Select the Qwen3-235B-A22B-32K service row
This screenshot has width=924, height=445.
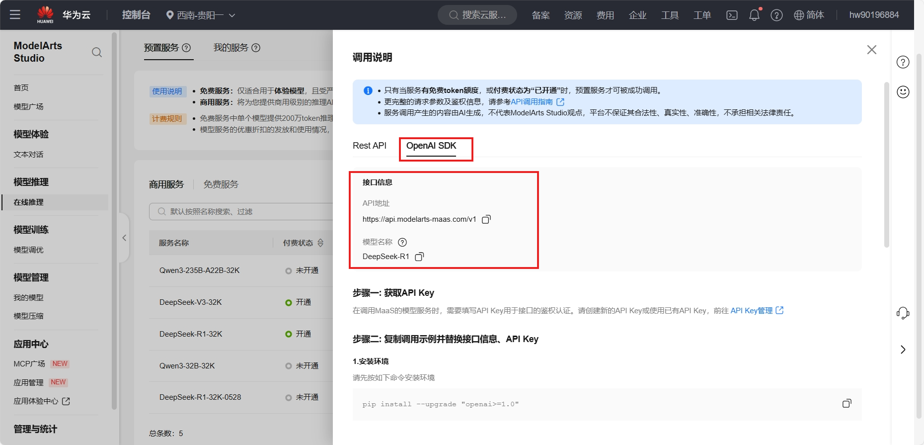[x=241, y=270]
